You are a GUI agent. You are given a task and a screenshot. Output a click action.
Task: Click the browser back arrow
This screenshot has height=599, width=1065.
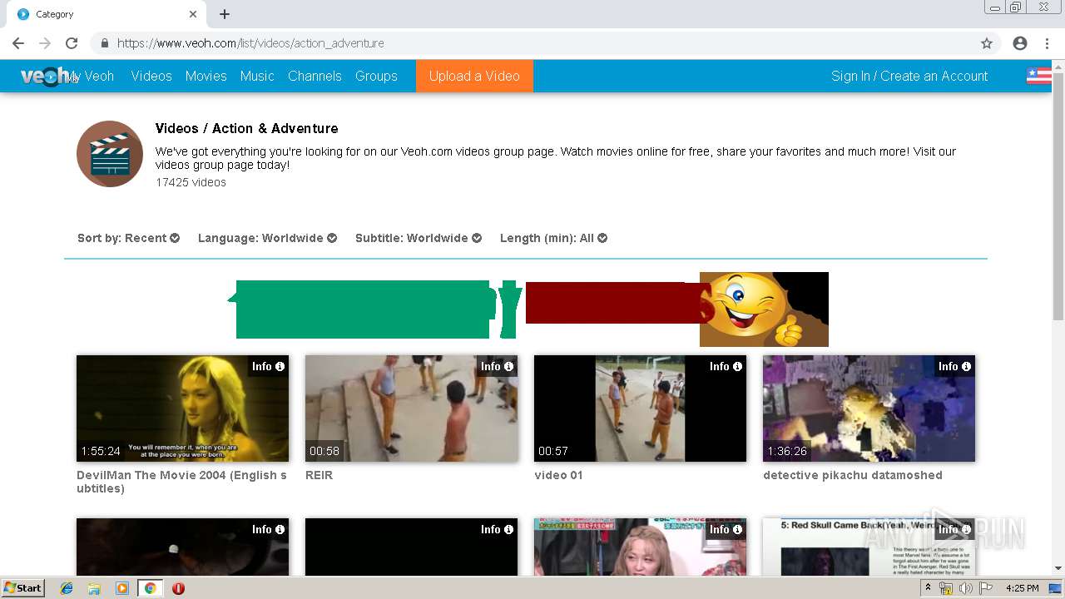pyautogui.click(x=18, y=43)
